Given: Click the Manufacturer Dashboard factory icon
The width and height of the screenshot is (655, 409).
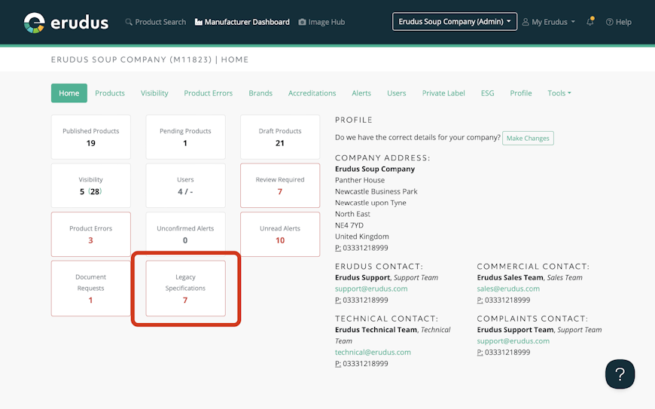Looking at the screenshot, I should [199, 22].
